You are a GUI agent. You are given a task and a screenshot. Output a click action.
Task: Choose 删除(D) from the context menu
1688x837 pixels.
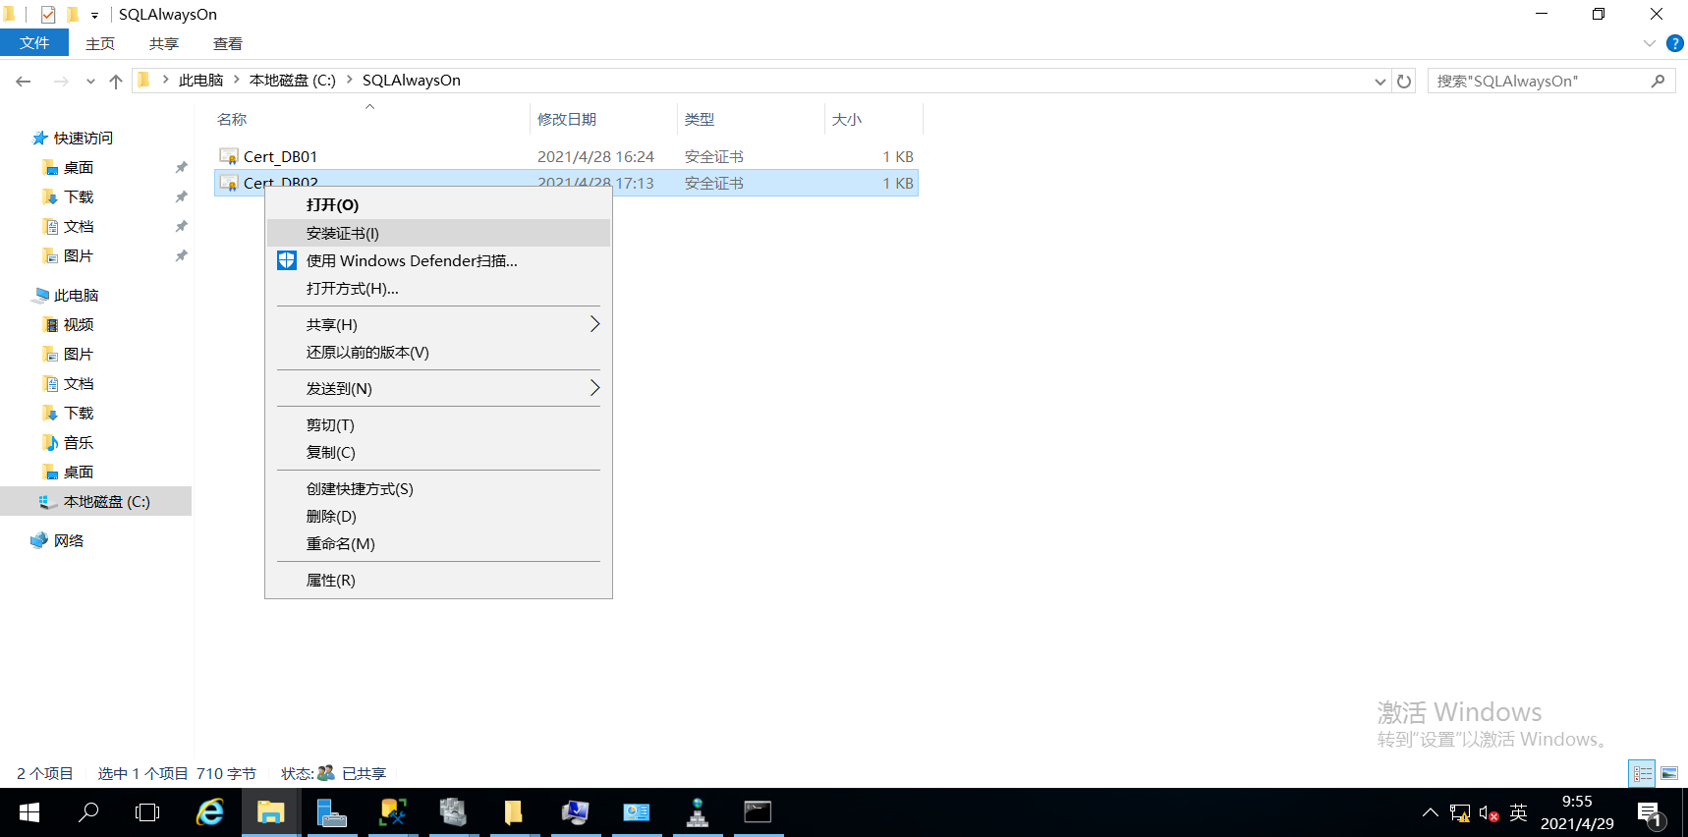(438, 516)
